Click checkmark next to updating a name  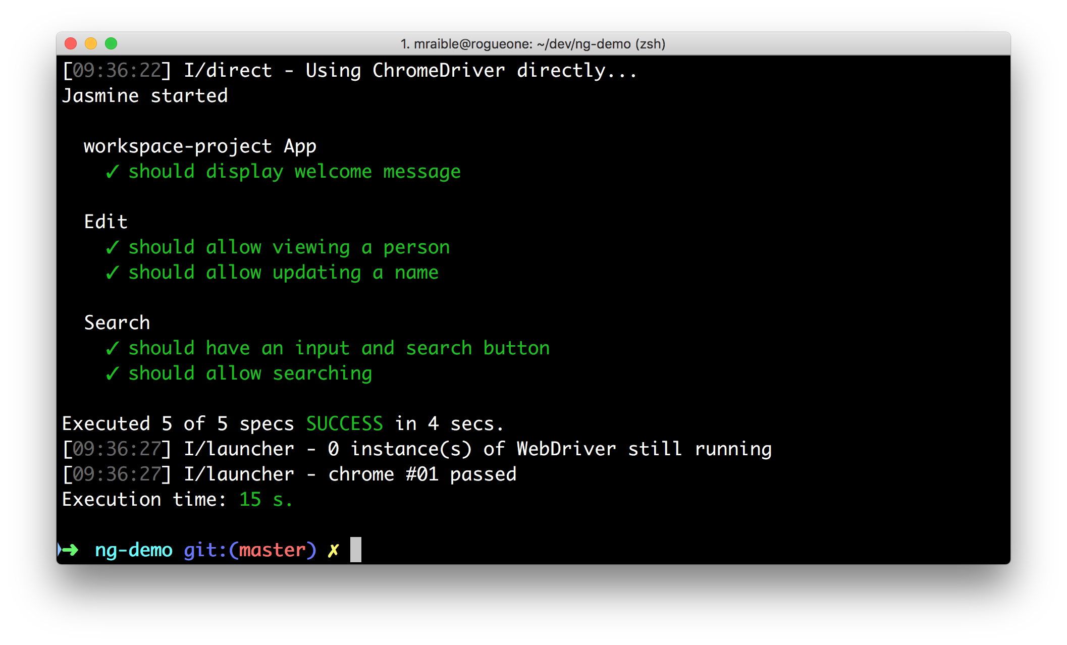click(112, 273)
